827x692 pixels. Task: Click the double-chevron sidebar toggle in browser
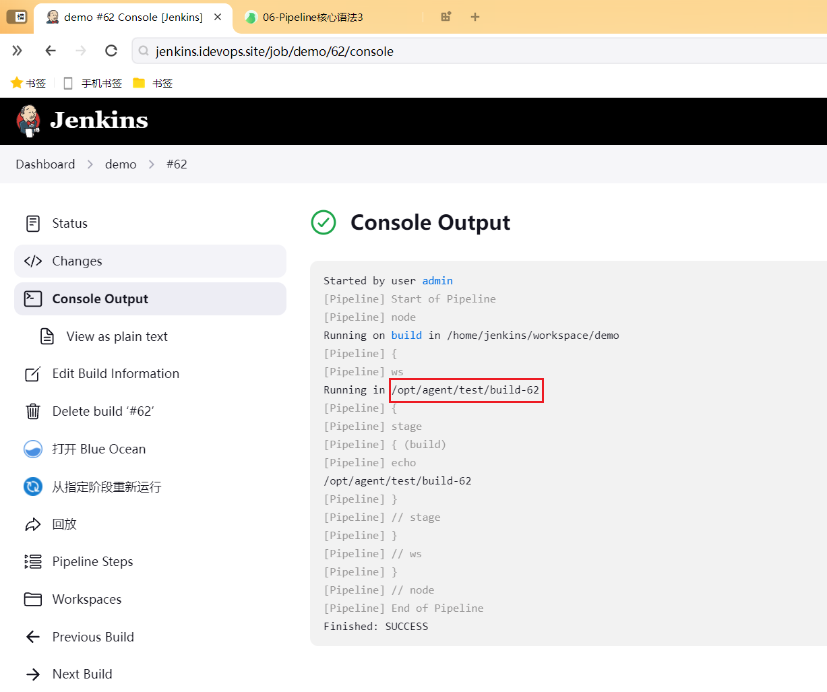(x=18, y=51)
